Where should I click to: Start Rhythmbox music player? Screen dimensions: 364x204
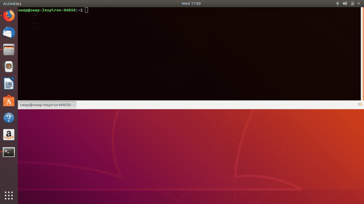[x=8, y=67]
